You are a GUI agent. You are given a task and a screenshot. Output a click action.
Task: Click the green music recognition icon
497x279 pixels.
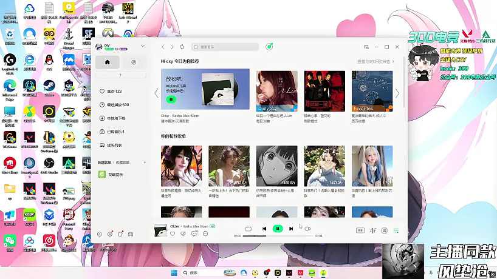[269, 47]
